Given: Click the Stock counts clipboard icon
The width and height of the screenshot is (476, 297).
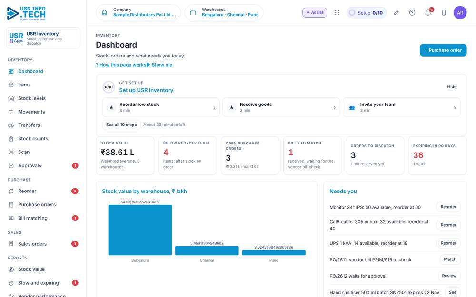Looking at the screenshot, I should click(x=11, y=139).
